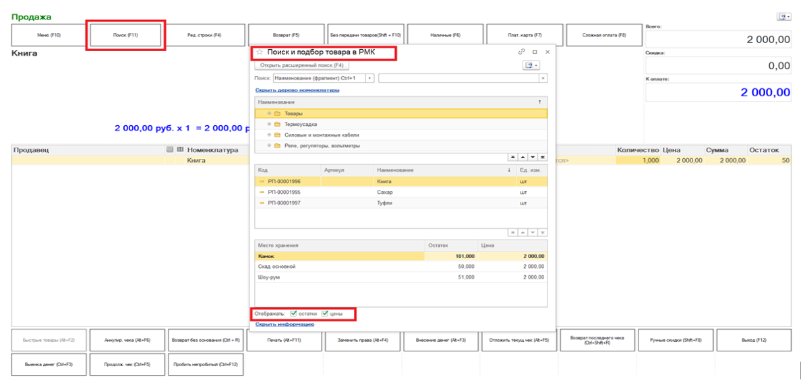The height and width of the screenshot is (381, 801).
Task: Click the link icon in dialog header
Action: [x=521, y=52]
